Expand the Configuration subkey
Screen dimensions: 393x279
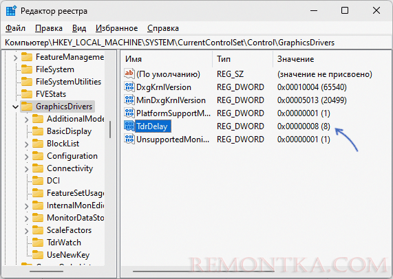pos(27,157)
